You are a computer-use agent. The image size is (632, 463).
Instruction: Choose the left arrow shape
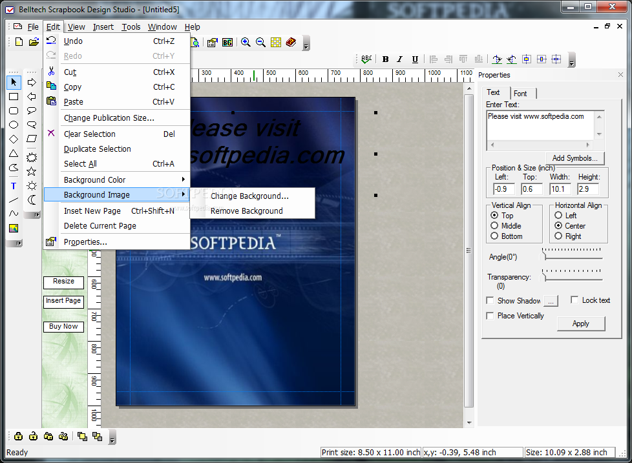tap(32, 97)
